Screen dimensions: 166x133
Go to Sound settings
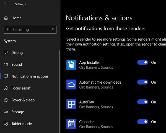[17, 65]
